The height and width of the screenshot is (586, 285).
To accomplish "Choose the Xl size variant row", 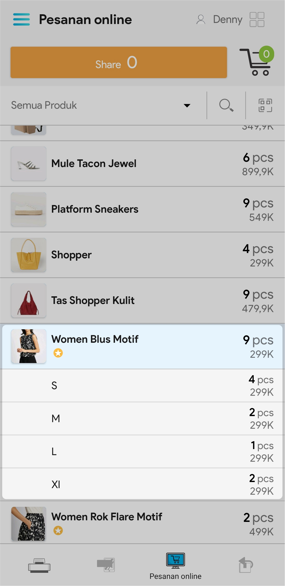I will [x=142, y=484].
